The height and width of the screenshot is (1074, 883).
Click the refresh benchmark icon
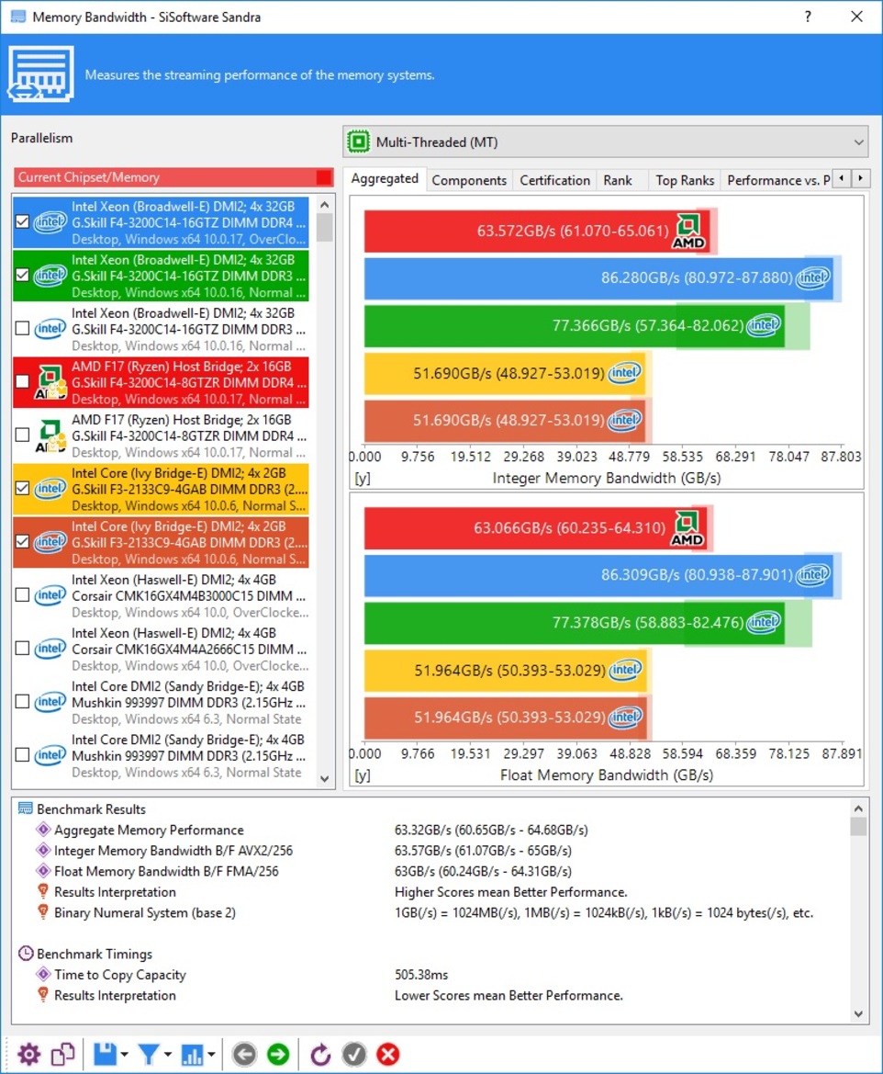tap(319, 1054)
